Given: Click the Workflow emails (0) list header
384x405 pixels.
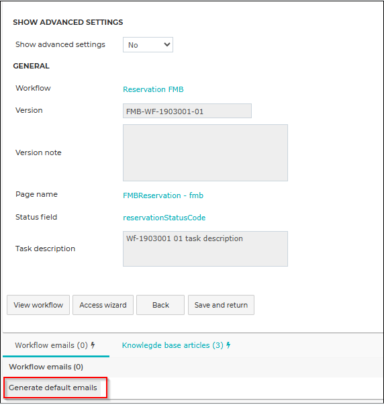Looking at the screenshot, I should point(46,367).
